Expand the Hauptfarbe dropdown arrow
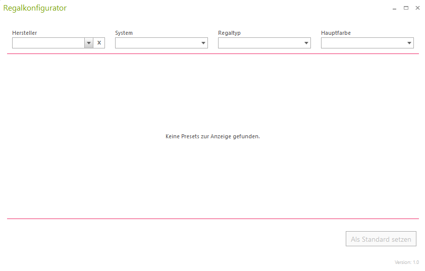The height and width of the screenshot is (271, 425). click(x=409, y=43)
